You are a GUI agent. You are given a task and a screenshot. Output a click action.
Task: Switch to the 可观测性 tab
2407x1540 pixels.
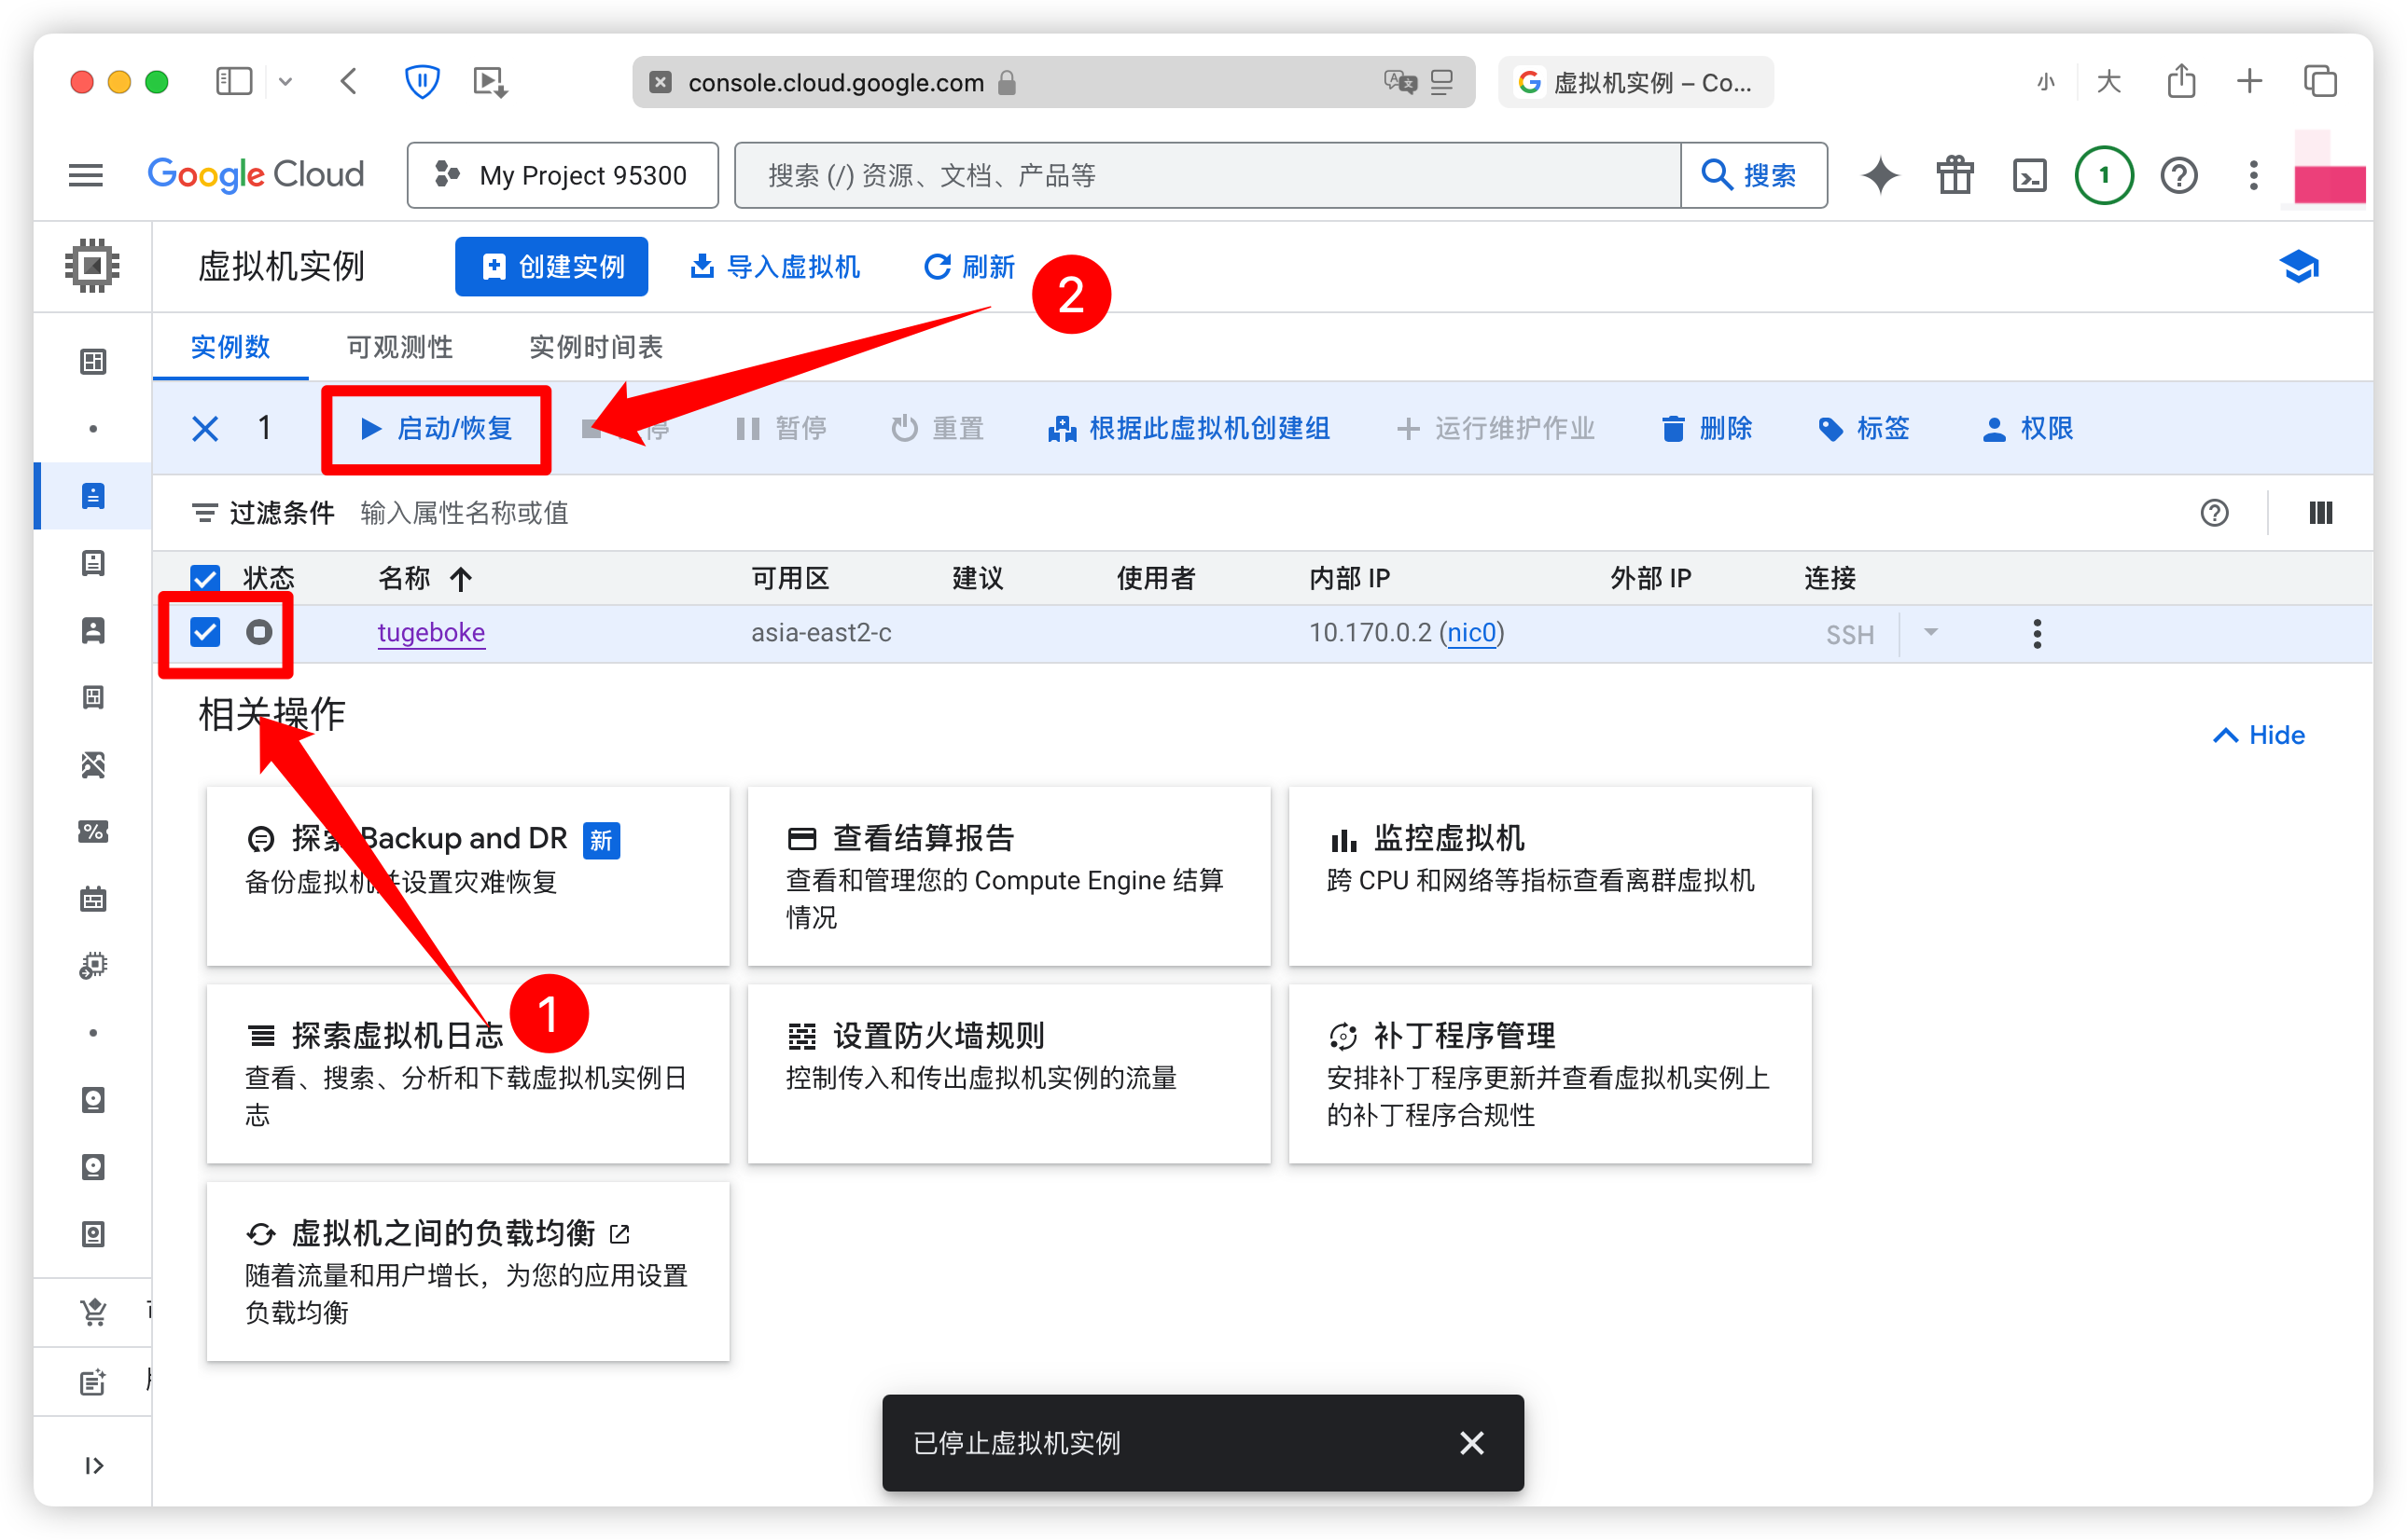(x=399, y=347)
